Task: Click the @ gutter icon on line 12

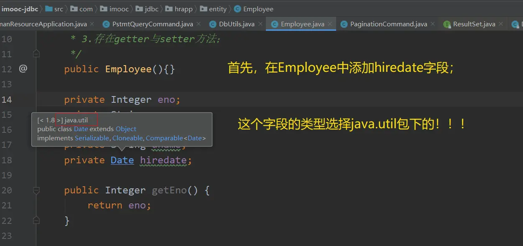Action: click(x=23, y=68)
